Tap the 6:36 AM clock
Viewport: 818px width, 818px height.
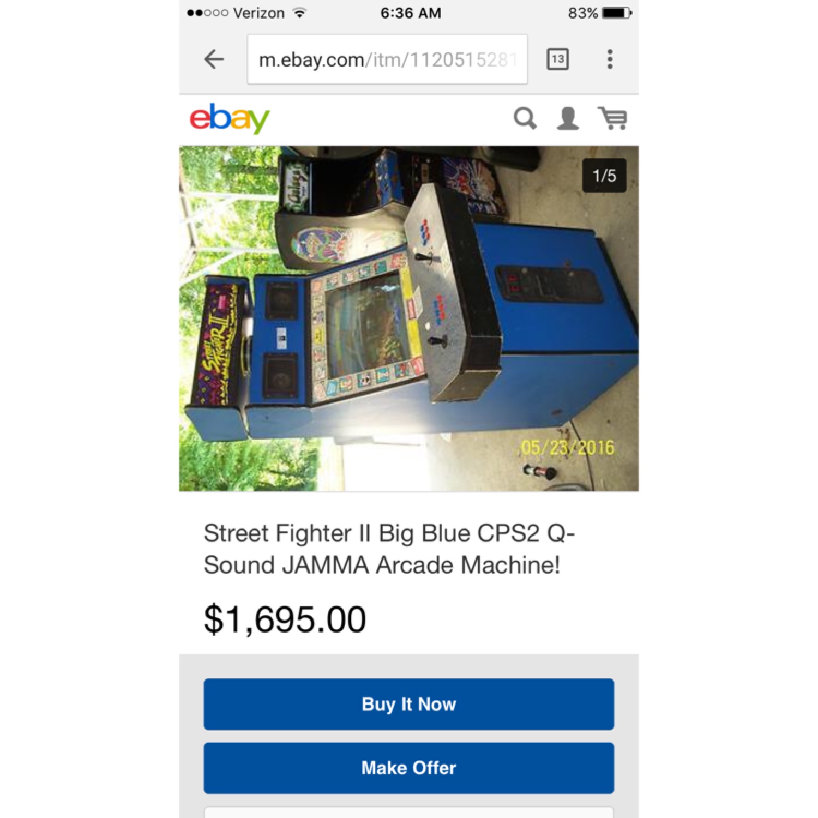tap(411, 13)
